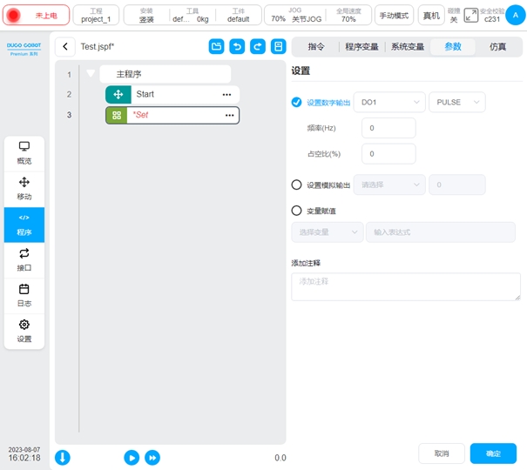
Task: Select the 设置数字输出 radio option
Action: [x=297, y=103]
